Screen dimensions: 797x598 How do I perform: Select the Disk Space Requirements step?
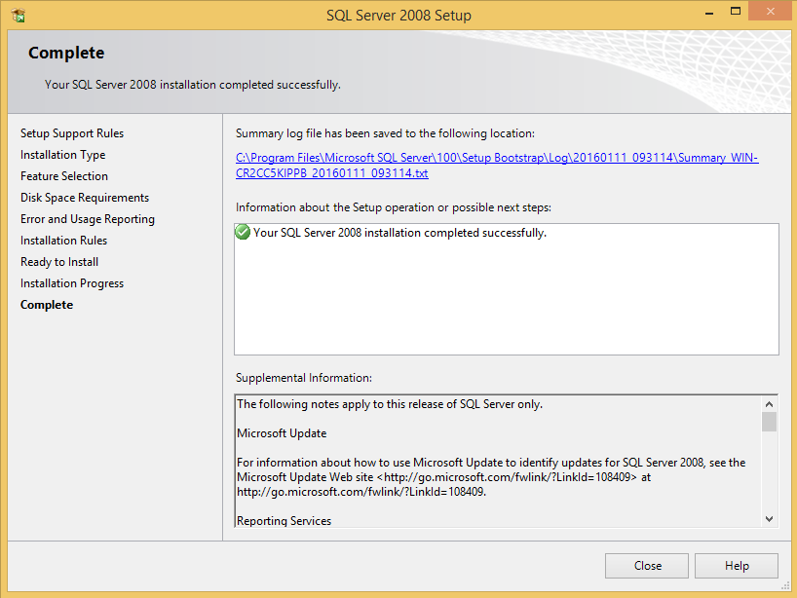click(x=85, y=197)
